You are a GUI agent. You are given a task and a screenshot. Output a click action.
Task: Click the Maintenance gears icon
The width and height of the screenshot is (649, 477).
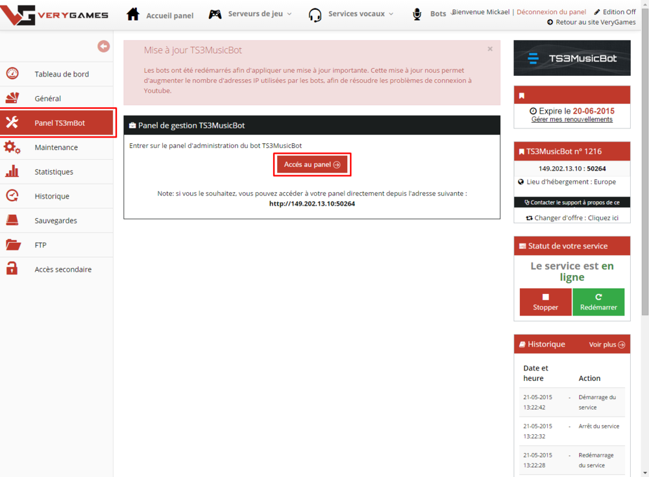point(12,147)
